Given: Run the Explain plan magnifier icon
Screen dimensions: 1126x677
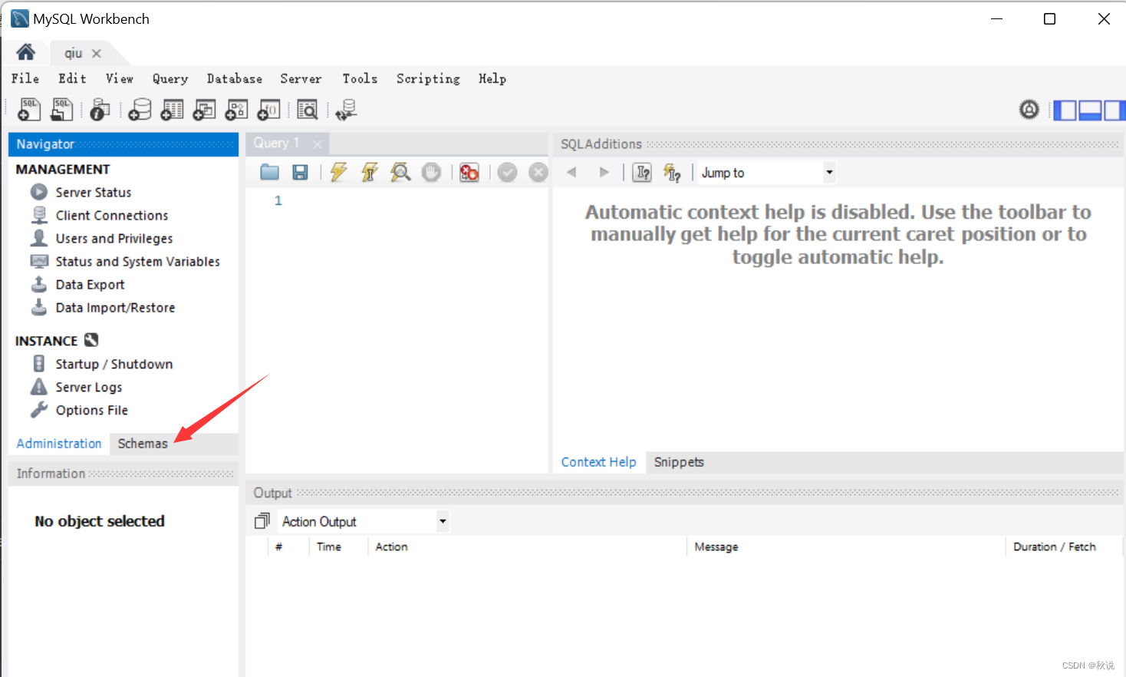Looking at the screenshot, I should (x=400, y=172).
